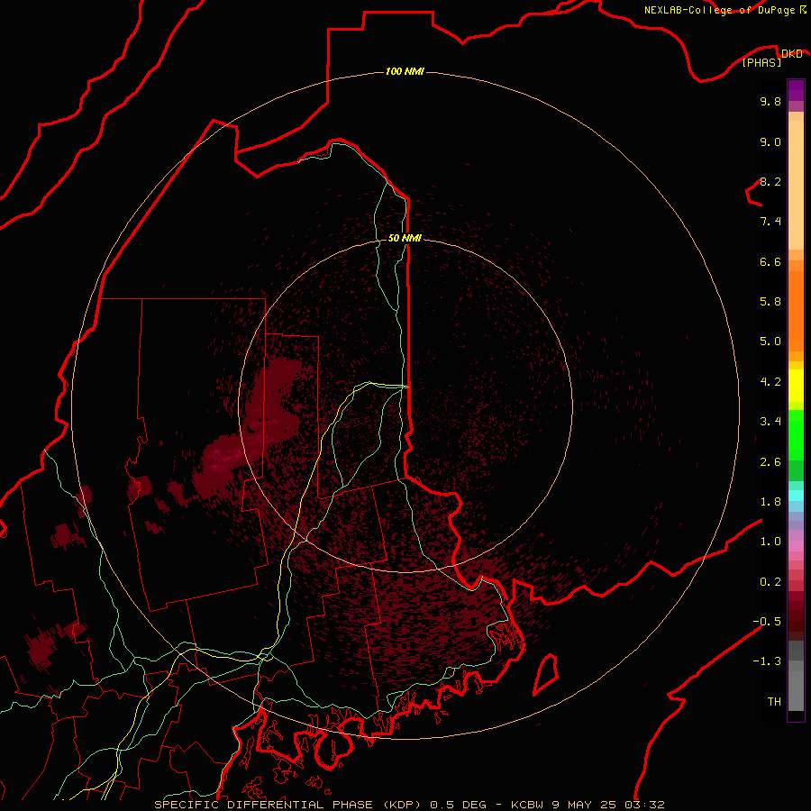Click the 50 NMI range ring label
811x811 pixels.
(x=405, y=238)
